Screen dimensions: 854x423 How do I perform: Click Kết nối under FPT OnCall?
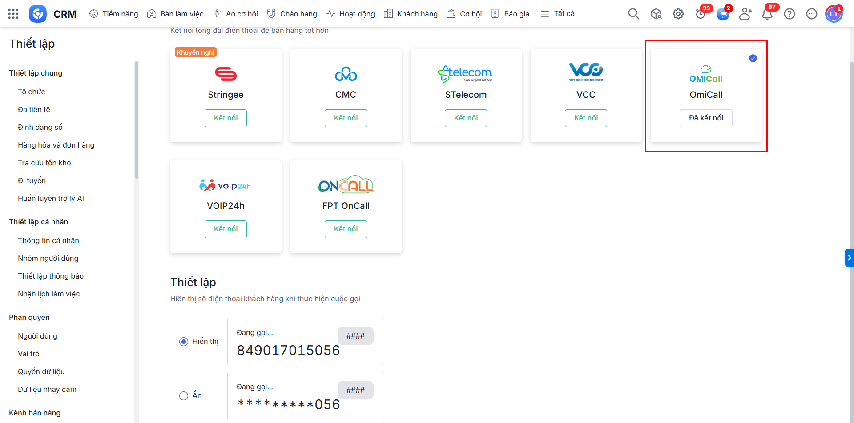(346, 229)
